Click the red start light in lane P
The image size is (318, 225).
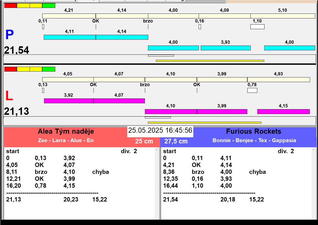point(11,5)
